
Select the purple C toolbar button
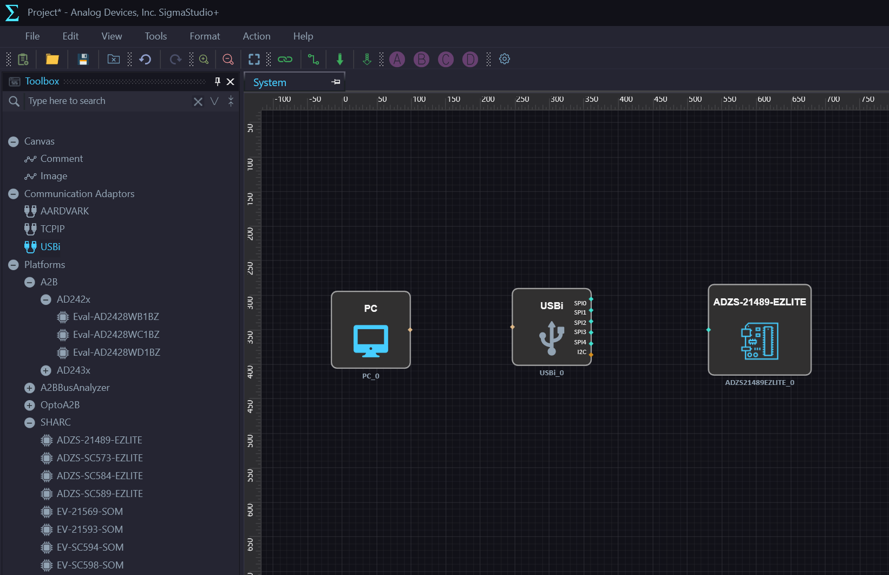click(x=446, y=59)
